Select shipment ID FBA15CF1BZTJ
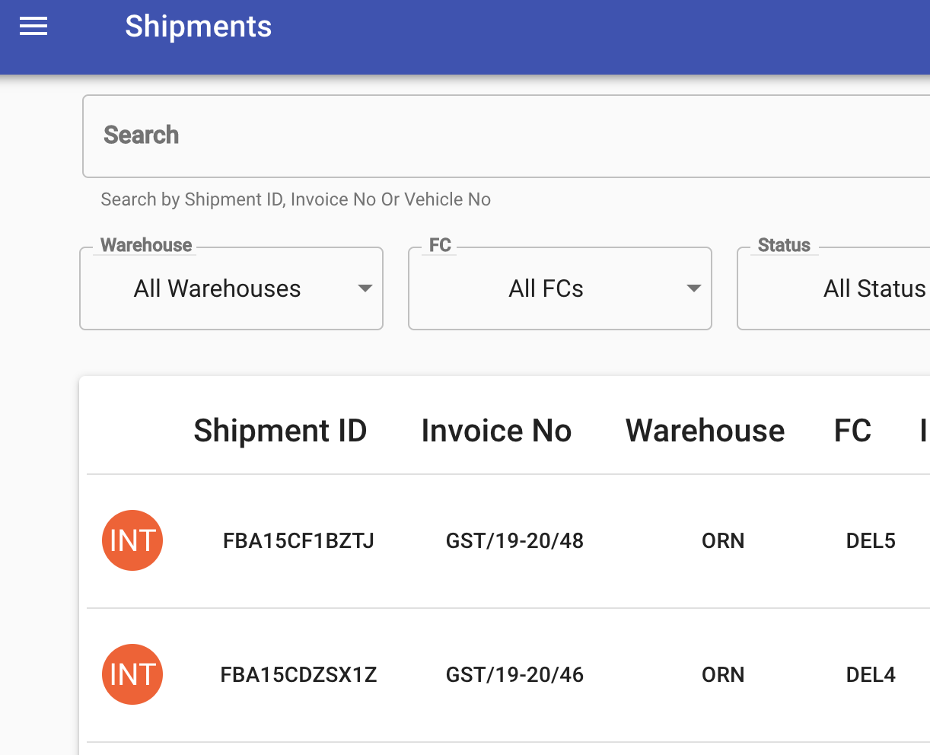 (x=298, y=540)
